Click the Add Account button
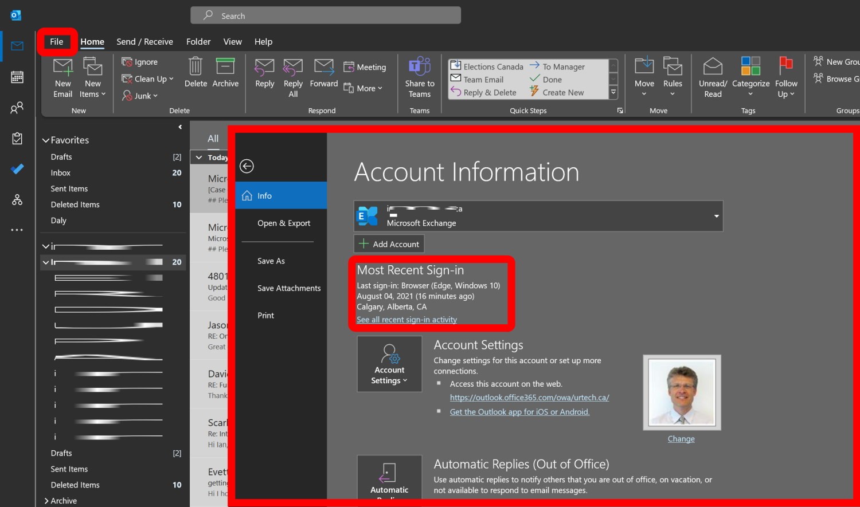860x507 pixels. point(389,244)
